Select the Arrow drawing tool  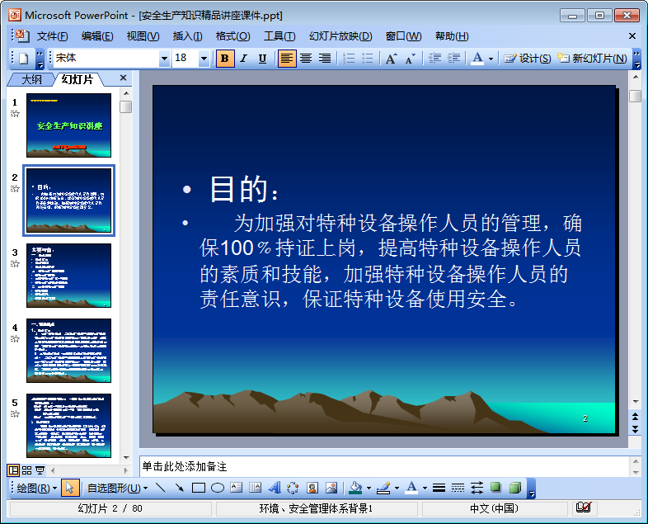tap(180, 488)
